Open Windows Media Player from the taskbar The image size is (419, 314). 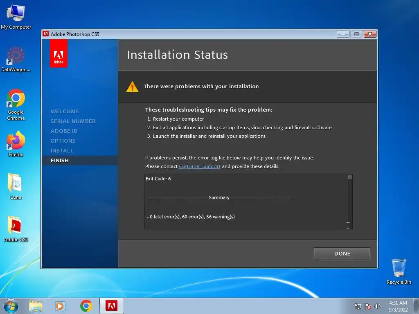click(61, 306)
